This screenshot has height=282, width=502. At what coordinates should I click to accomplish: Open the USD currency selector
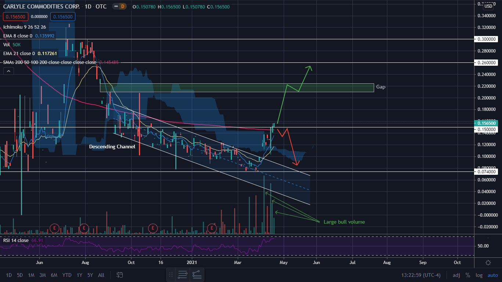click(488, 6)
